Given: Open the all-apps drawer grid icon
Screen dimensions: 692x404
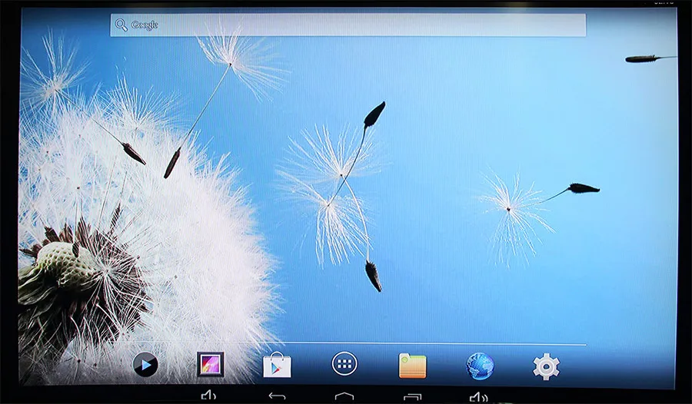Looking at the screenshot, I should point(344,364).
